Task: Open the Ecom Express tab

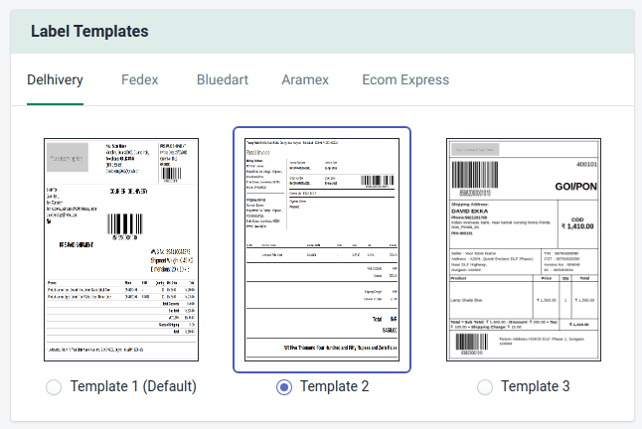Action: pyautogui.click(x=405, y=79)
